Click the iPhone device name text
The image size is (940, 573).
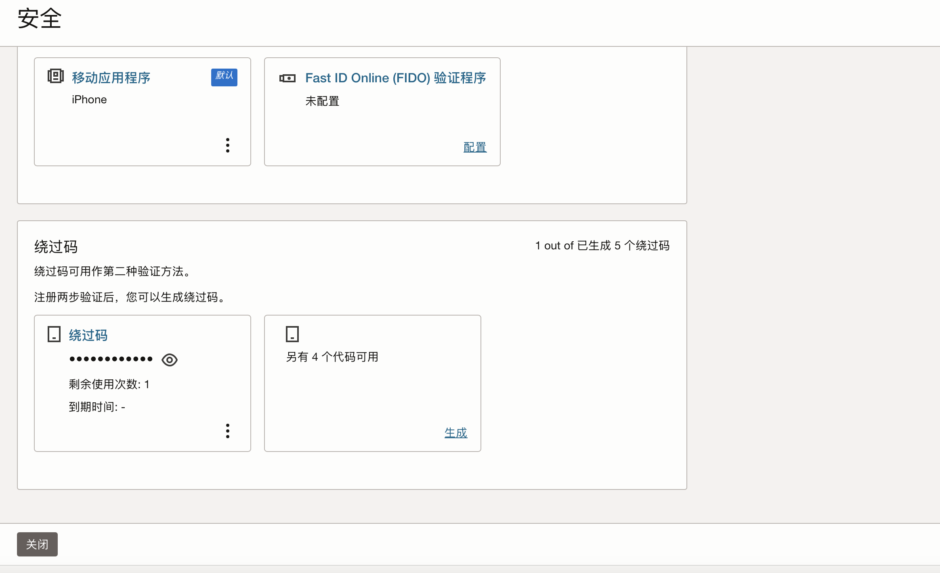coord(89,100)
